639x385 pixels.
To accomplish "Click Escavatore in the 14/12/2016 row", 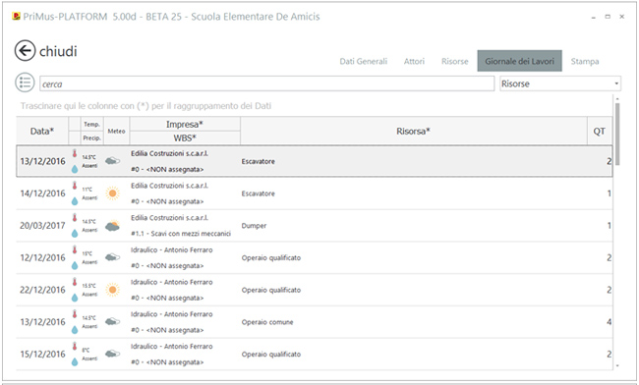I will point(258,193).
